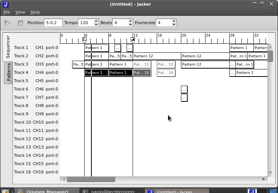
Task: Click the loop start marker at beat 4
Action: (x=84, y=40)
